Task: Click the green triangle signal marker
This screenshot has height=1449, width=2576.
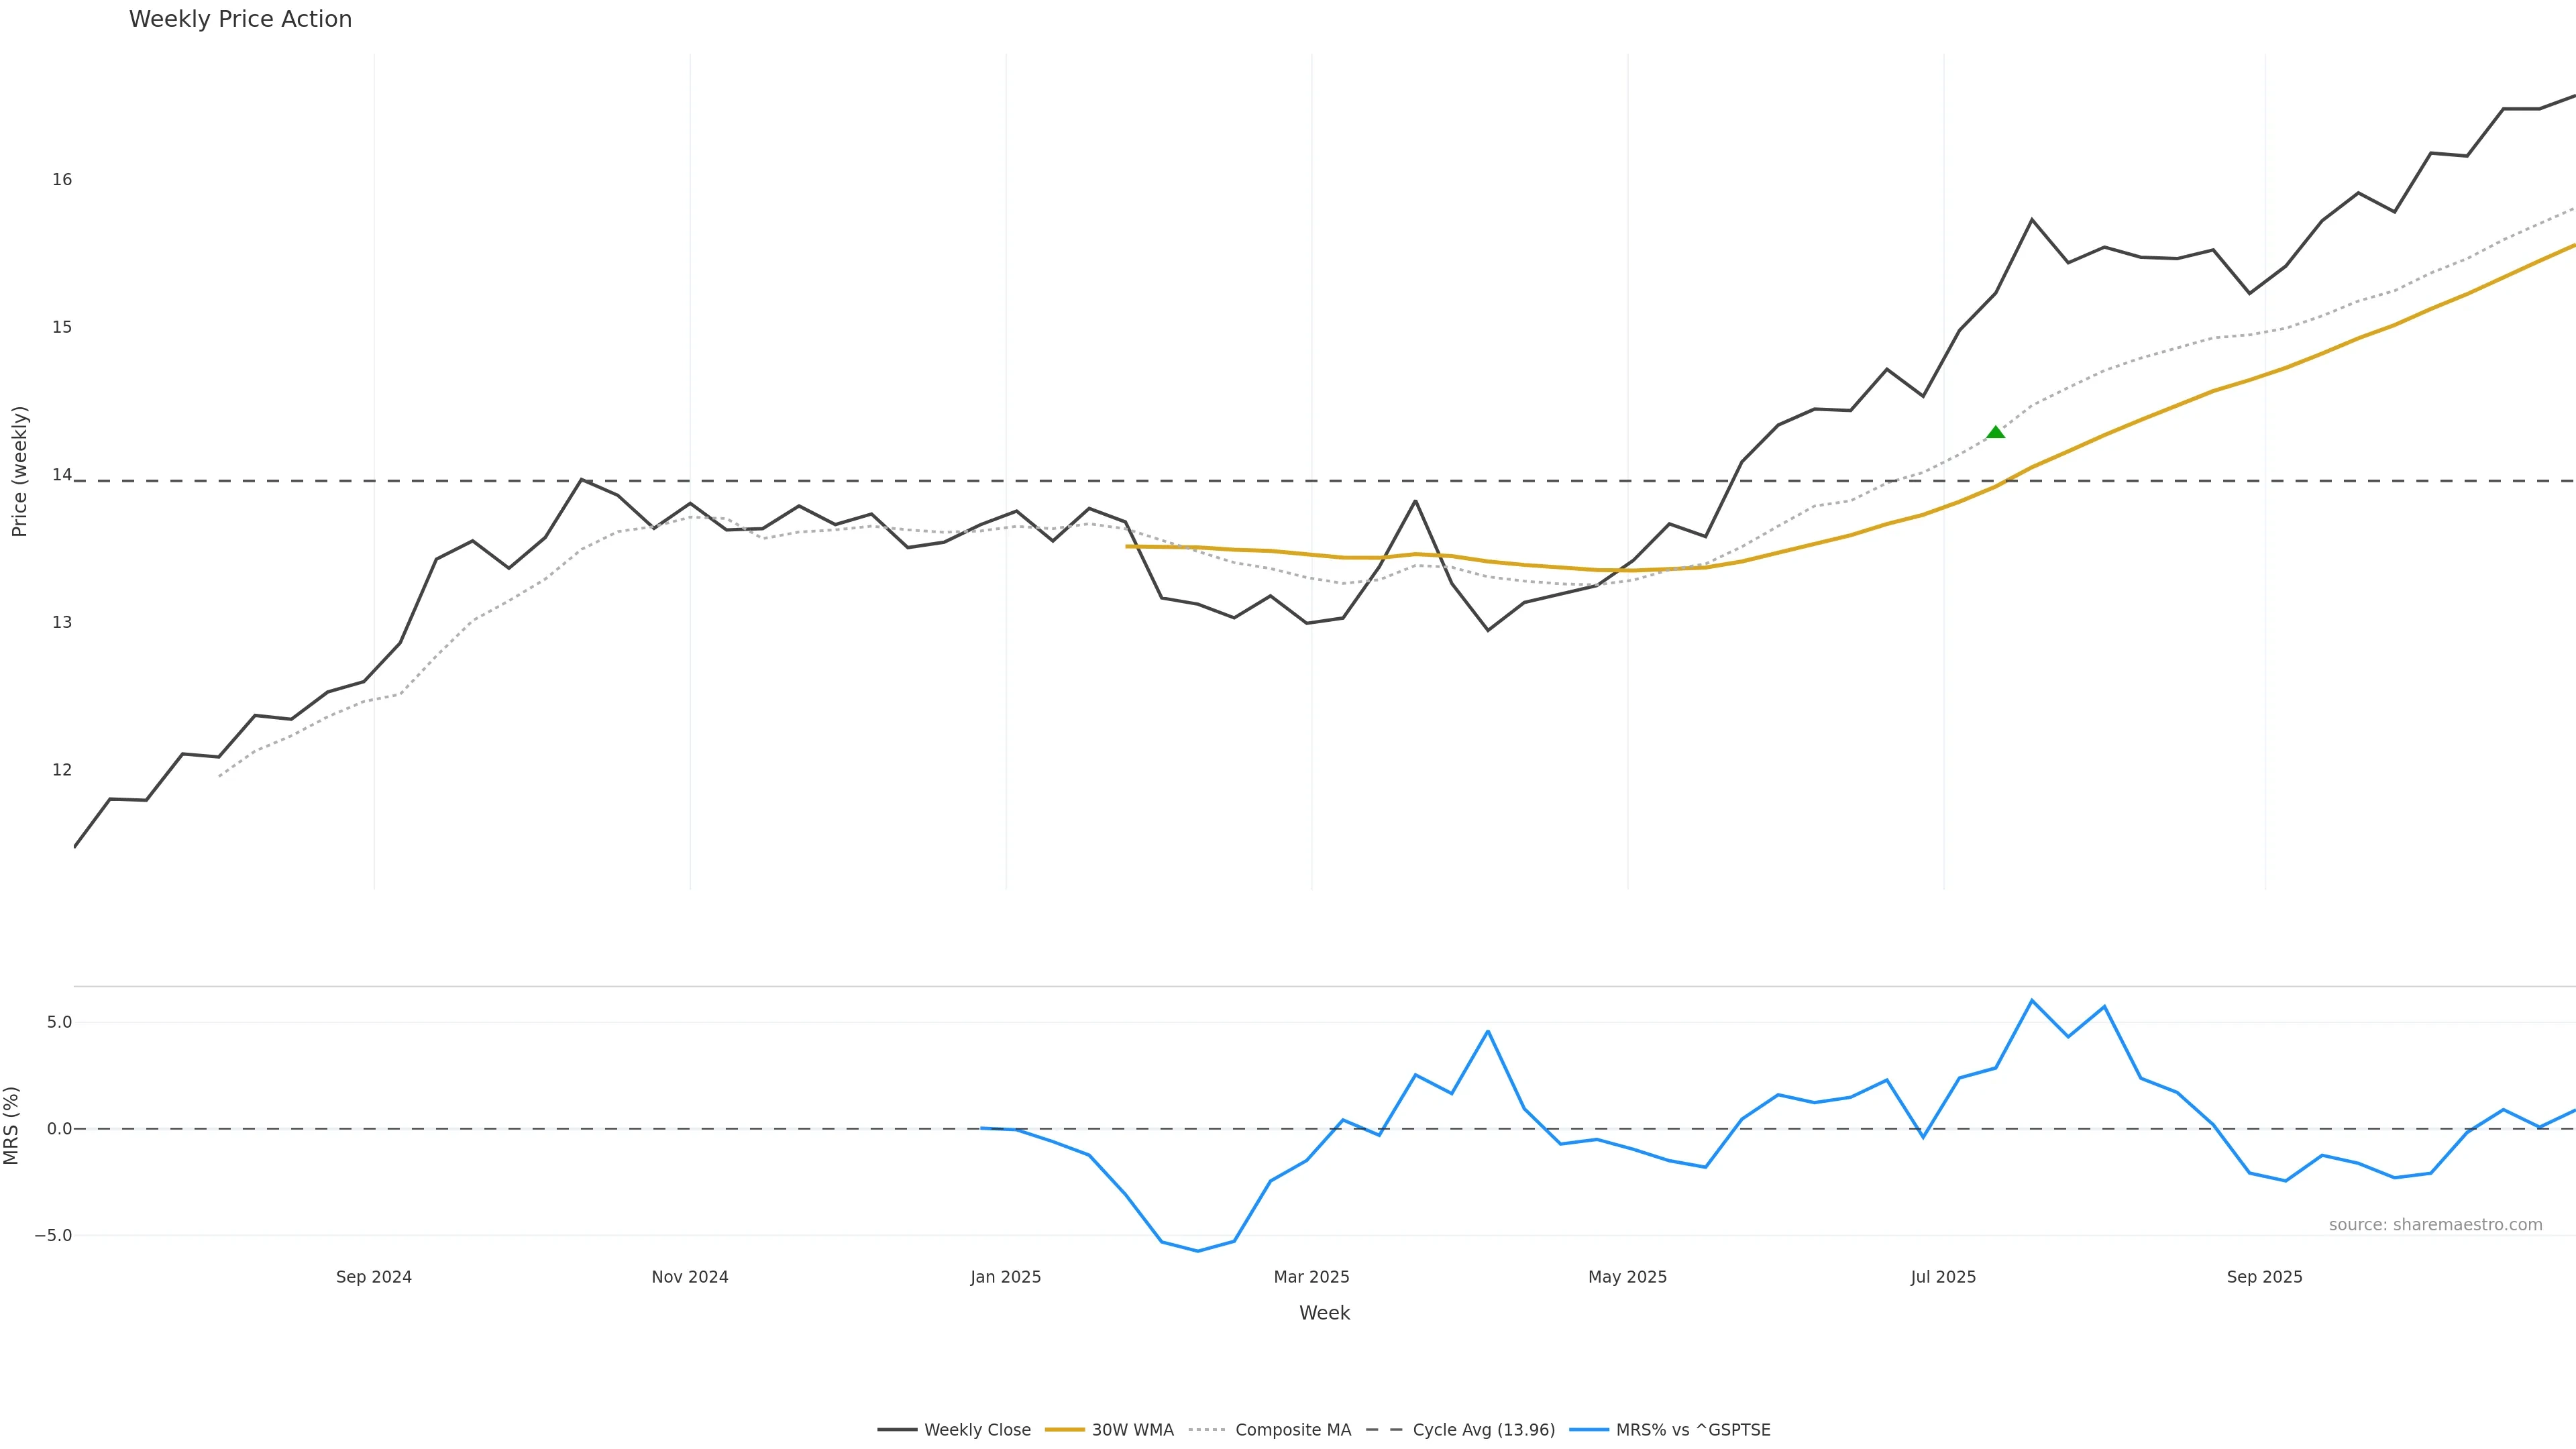Action: (x=1995, y=432)
